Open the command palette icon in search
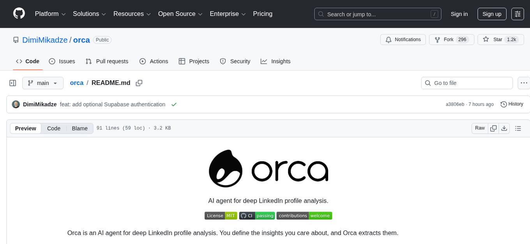 click(x=434, y=14)
